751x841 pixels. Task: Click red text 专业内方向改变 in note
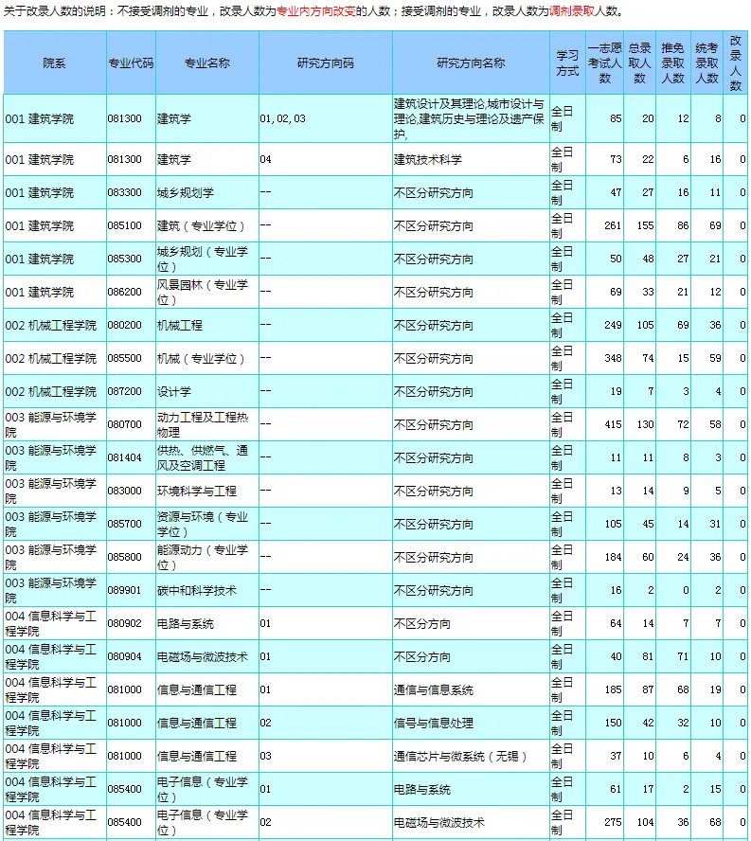[x=316, y=11]
